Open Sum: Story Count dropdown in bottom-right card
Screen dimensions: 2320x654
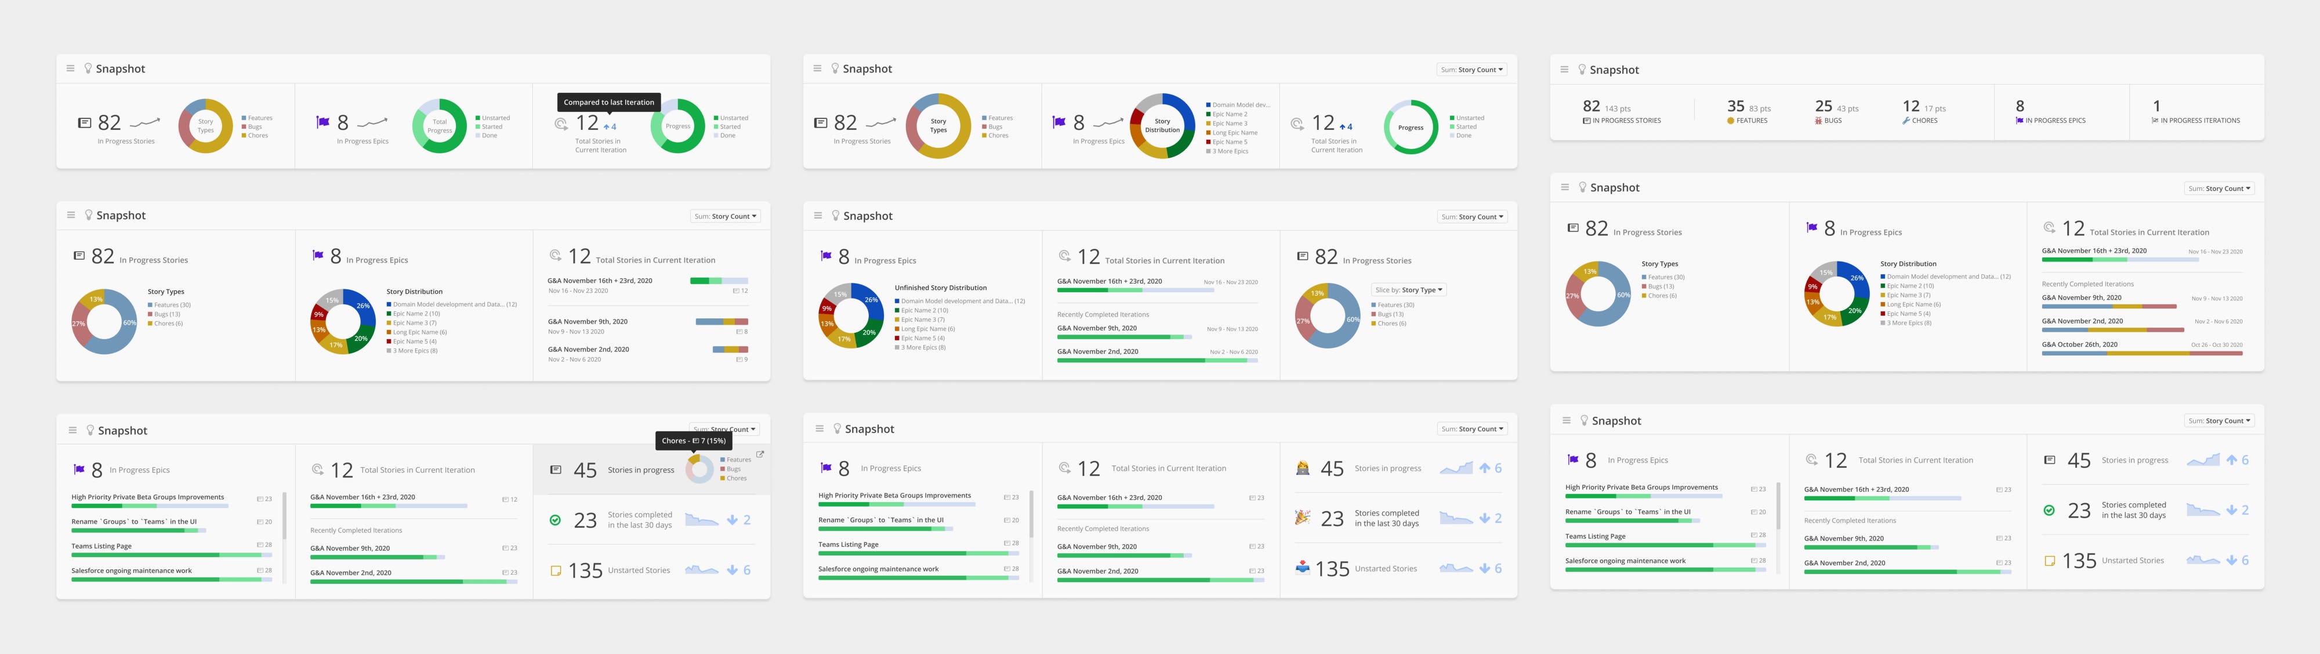tap(2219, 421)
